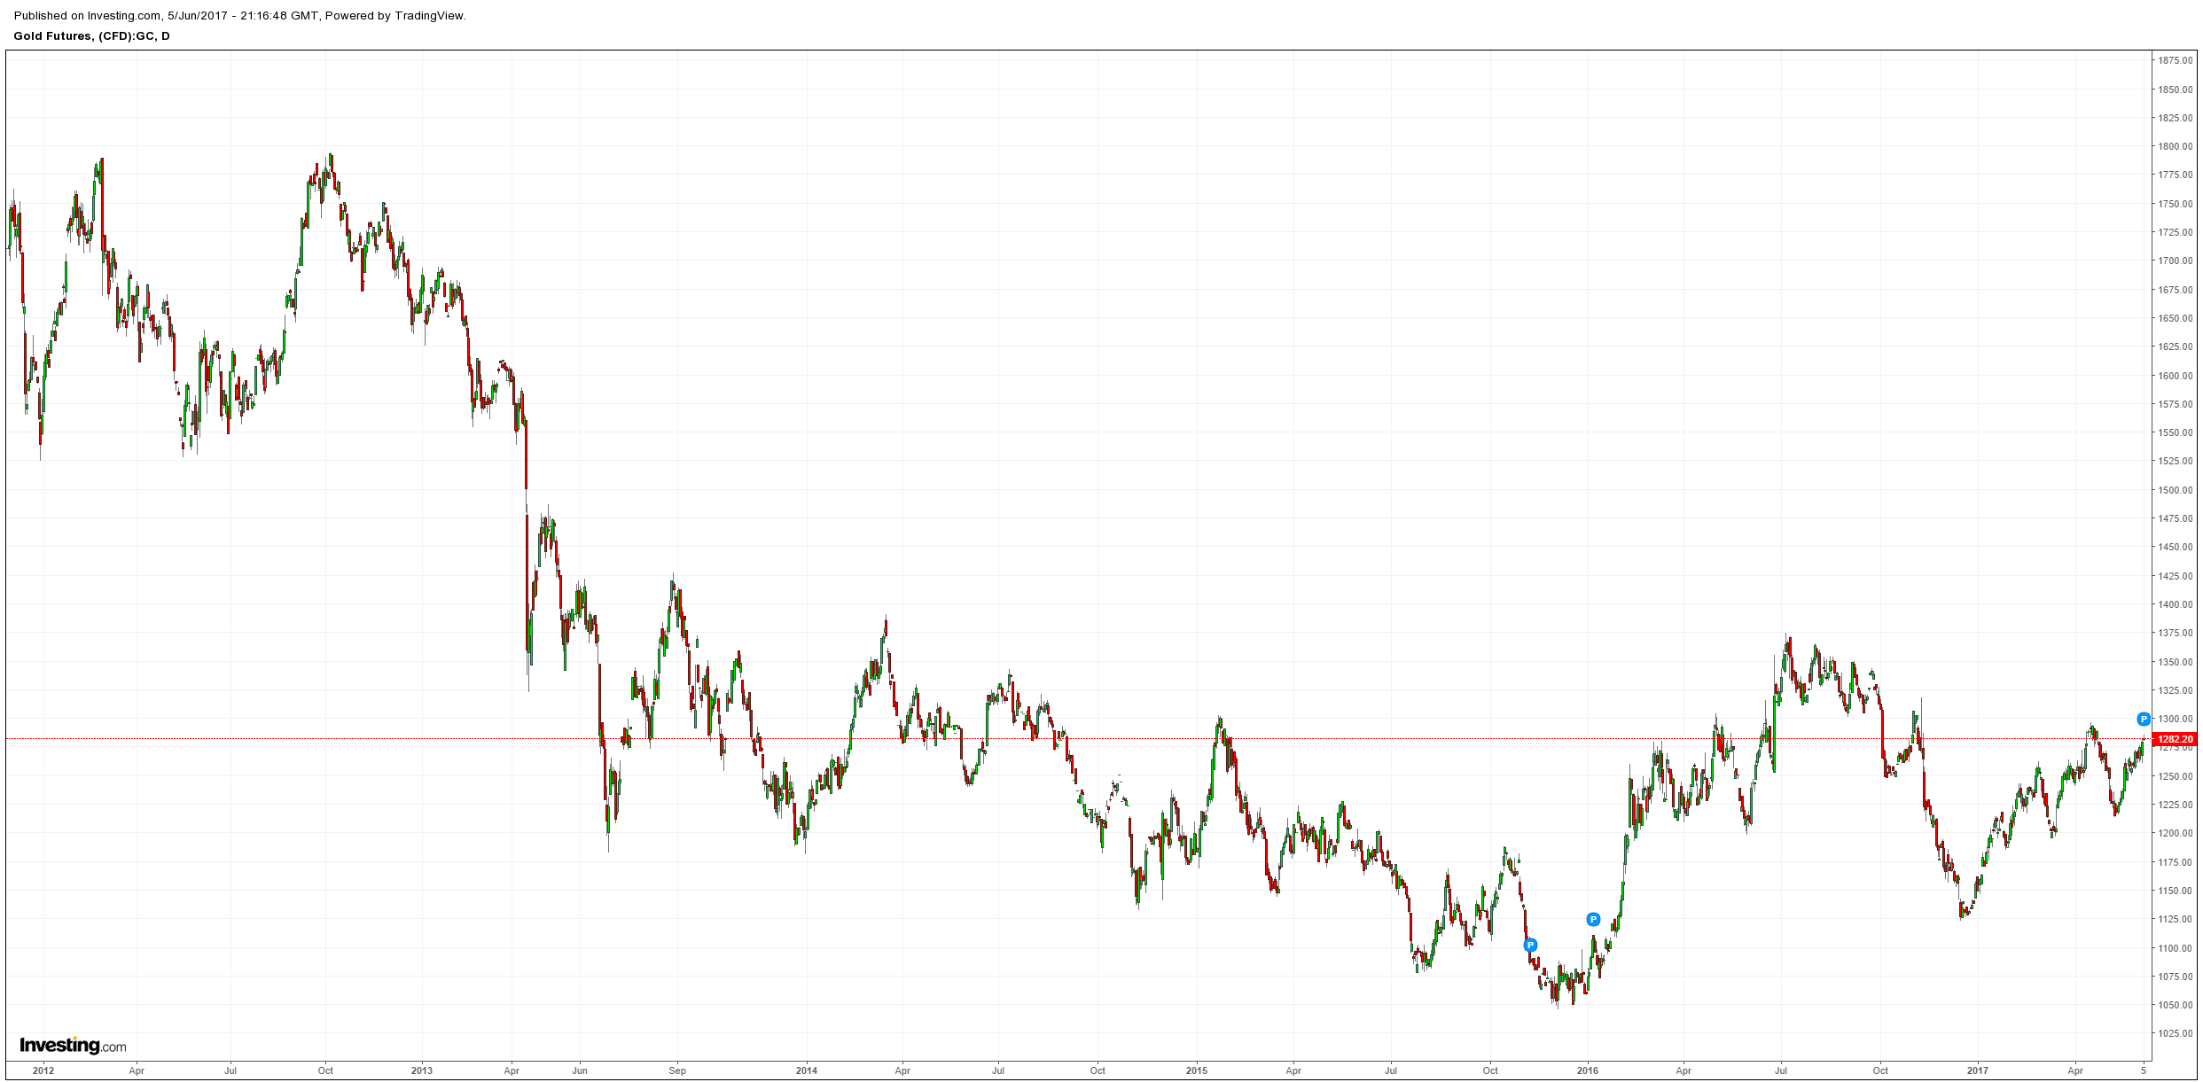Click the 1800.00 label on the price scale

2175,146
